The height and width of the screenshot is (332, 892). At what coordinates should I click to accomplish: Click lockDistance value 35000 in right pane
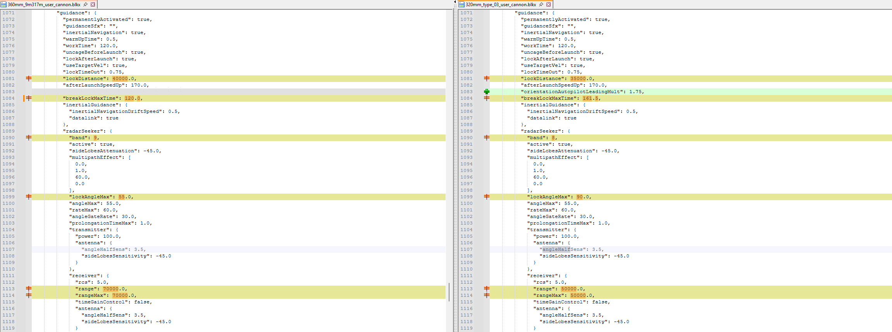(x=578, y=78)
